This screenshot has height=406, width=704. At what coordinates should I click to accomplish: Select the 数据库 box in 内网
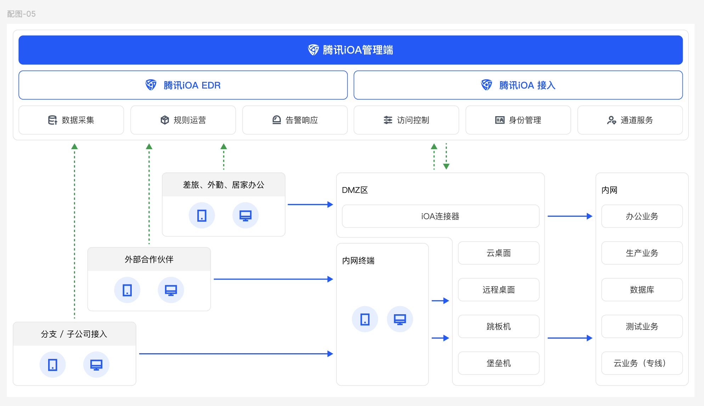point(642,290)
